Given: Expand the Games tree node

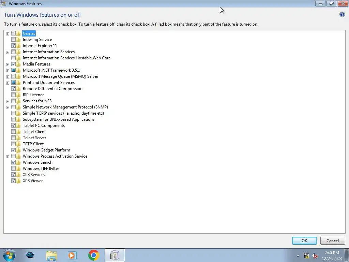Looking at the screenshot, I should [7, 34].
